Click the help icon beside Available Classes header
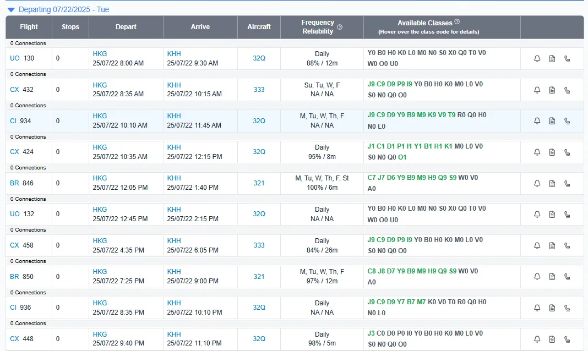The width and height of the screenshot is (588, 351). [457, 21]
